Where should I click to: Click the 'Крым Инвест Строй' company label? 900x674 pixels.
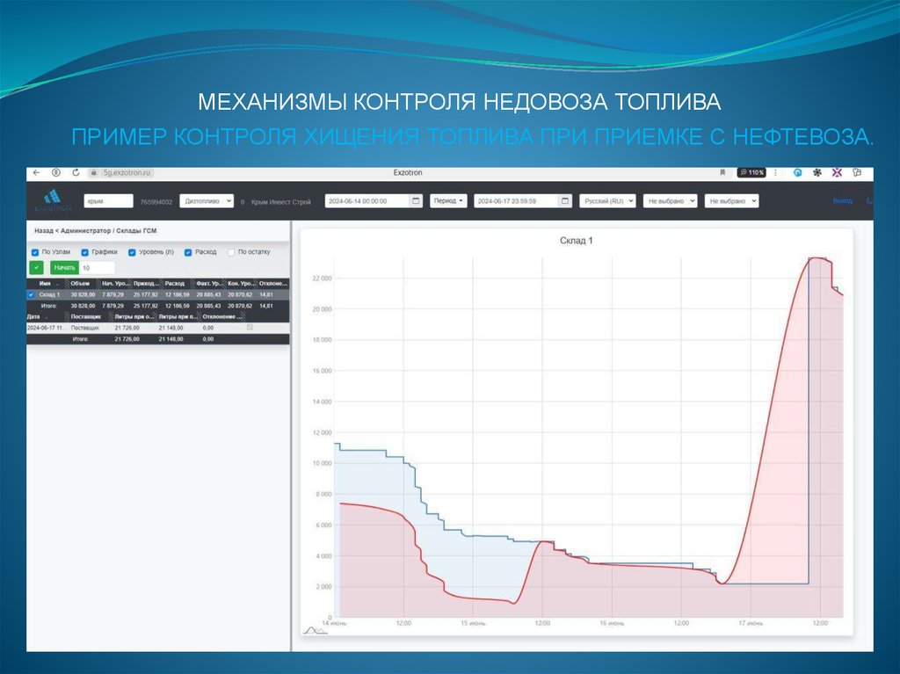pyautogui.click(x=280, y=201)
